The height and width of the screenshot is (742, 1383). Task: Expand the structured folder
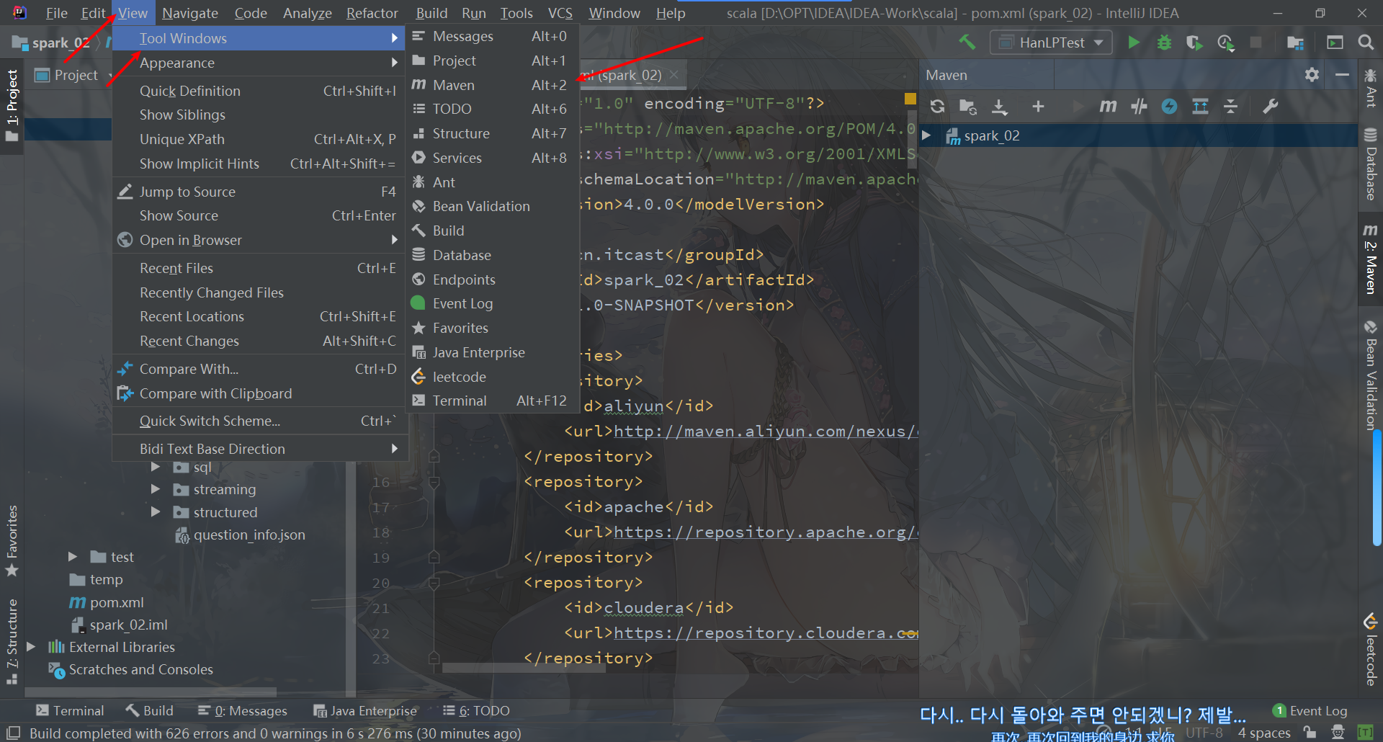pyautogui.click(x=156, y=512)
